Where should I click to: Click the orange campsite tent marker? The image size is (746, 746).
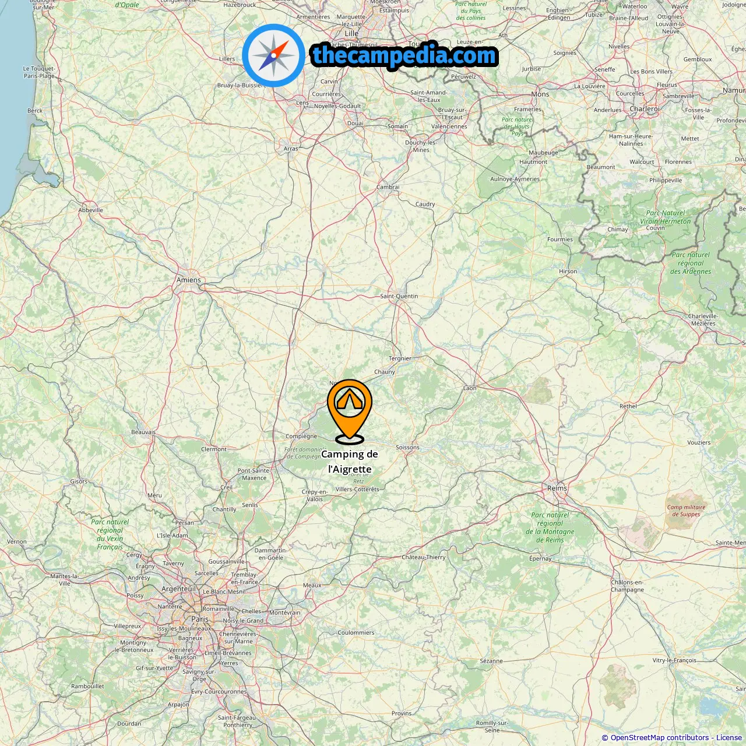[x=350, y=411]
